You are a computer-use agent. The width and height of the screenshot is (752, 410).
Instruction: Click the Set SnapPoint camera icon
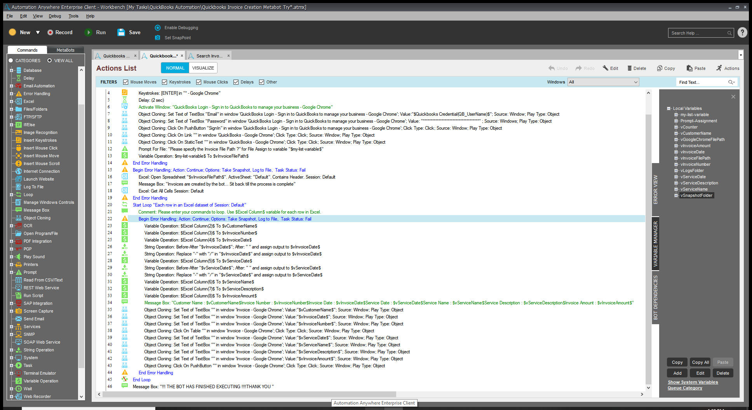157,38
